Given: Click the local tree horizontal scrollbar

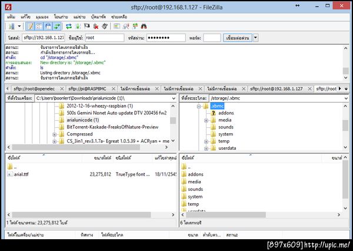Looking at the screenshot, I should pos(76,147).
